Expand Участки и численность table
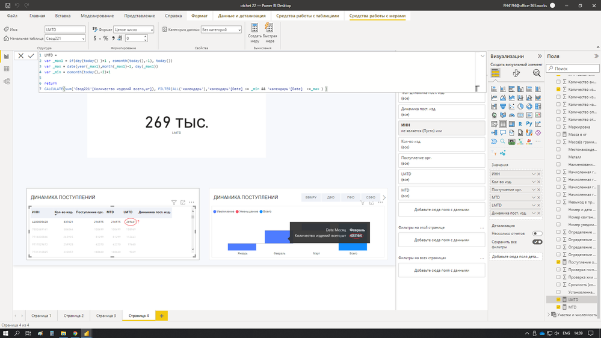Screen dimensions: 601x338 click(549, 315)
